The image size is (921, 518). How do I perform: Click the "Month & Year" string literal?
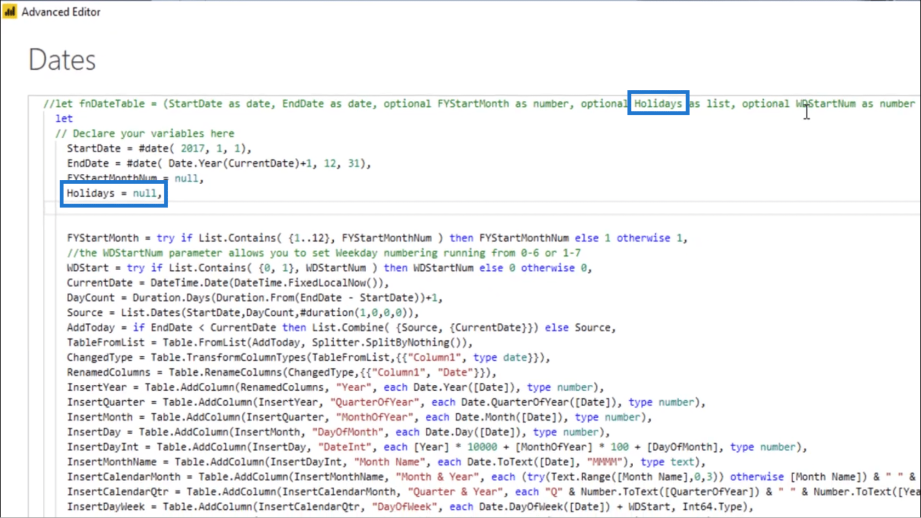tap(437, 477)
